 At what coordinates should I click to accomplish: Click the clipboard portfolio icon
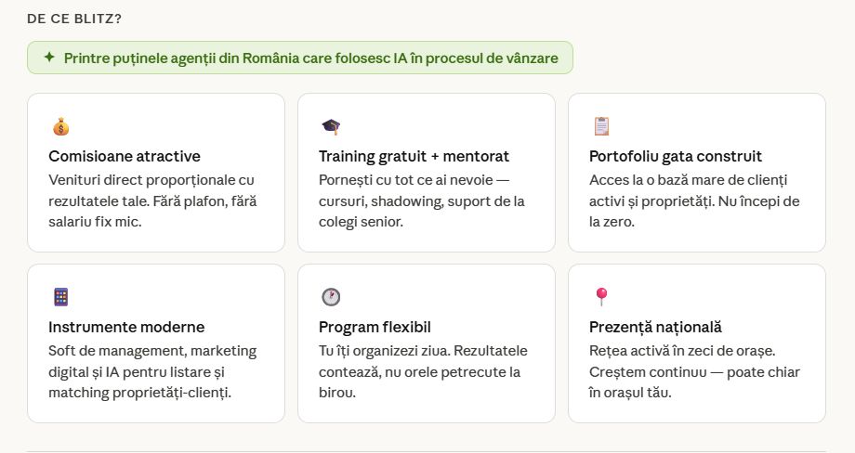(x=601, y=126)
